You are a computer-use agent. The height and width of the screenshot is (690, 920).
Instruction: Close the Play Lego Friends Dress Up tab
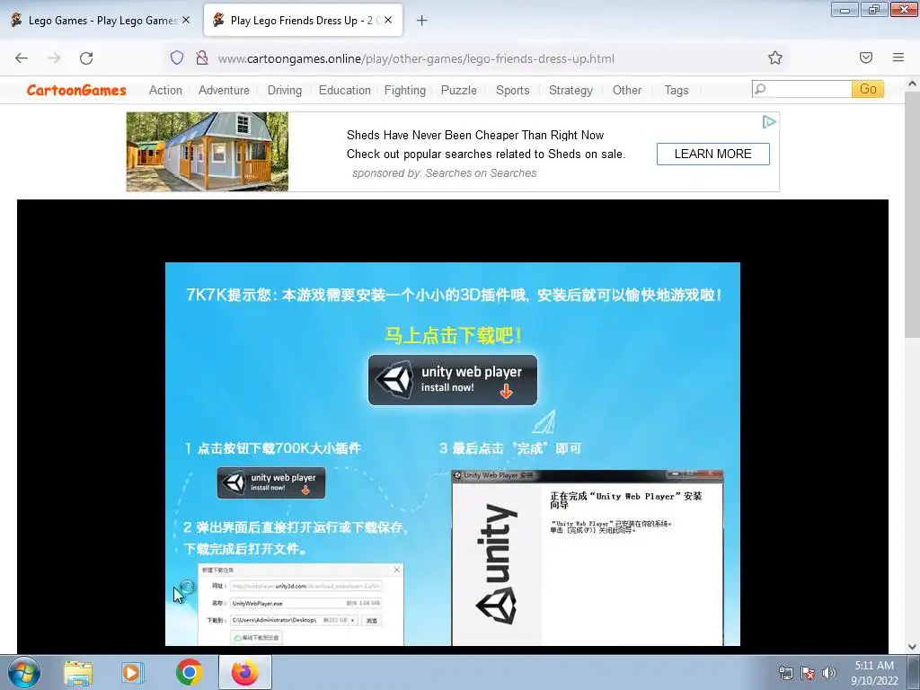coord(388,20)
